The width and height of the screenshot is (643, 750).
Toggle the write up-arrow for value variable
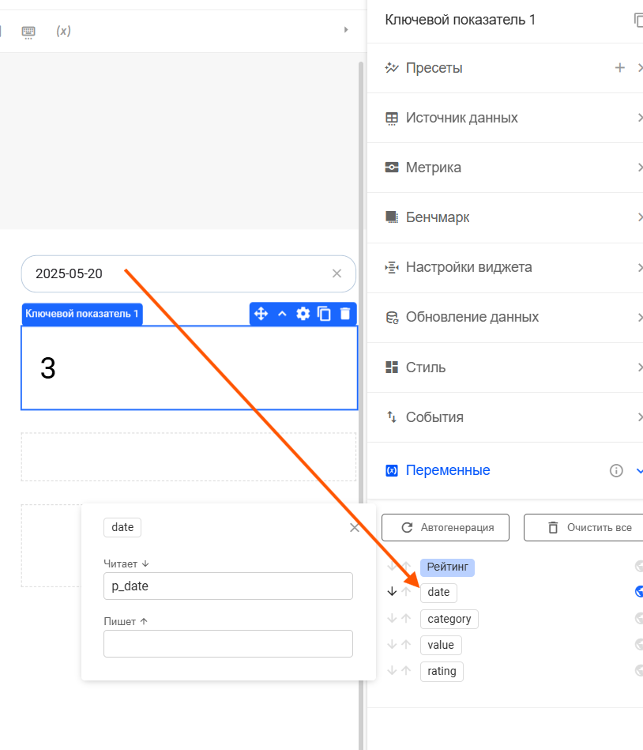(x=406, y=645)
